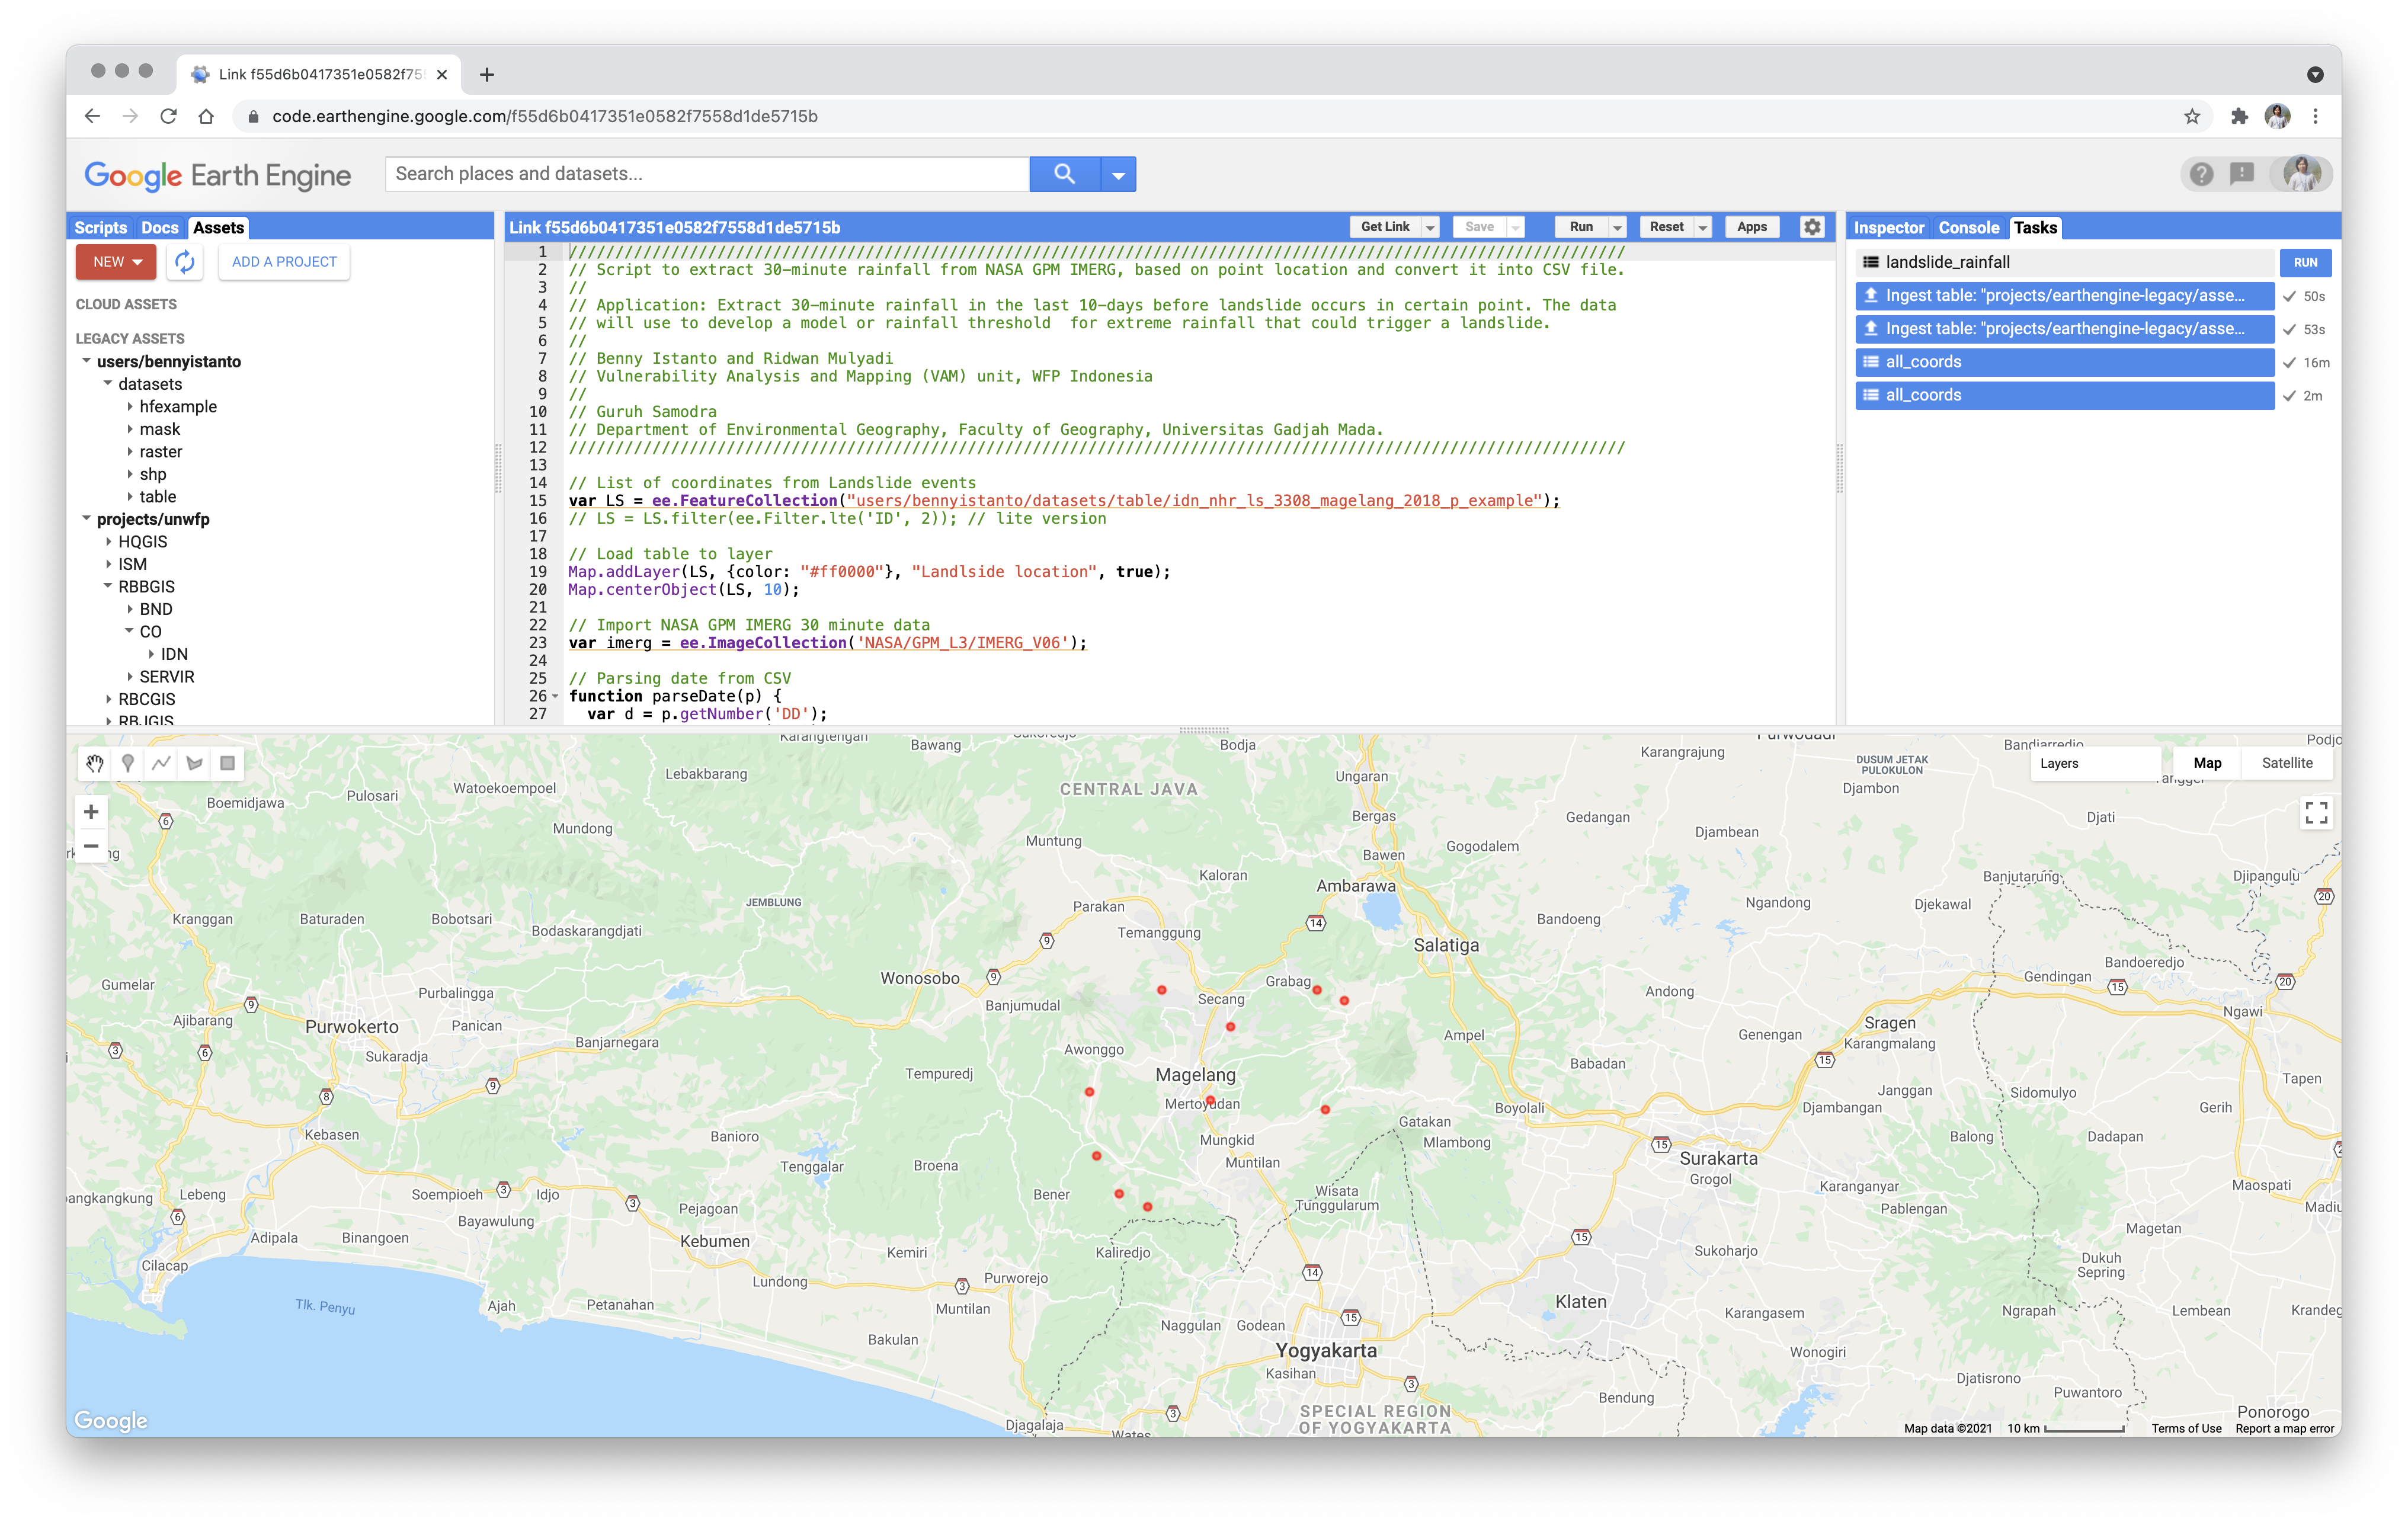Select the draw line tool
The height and width of the screenshot is (1525, 2408).
161,763
